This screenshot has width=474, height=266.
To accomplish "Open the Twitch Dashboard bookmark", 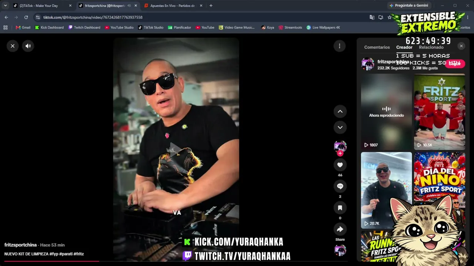I will tap(84, 27).
